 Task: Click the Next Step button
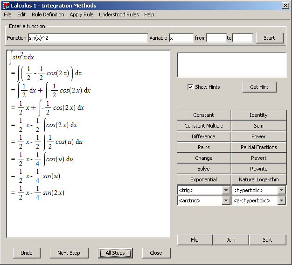pos(69,253)
